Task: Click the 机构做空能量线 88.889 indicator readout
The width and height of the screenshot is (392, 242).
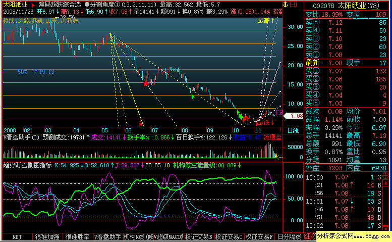Action: (x=207, y=165)
